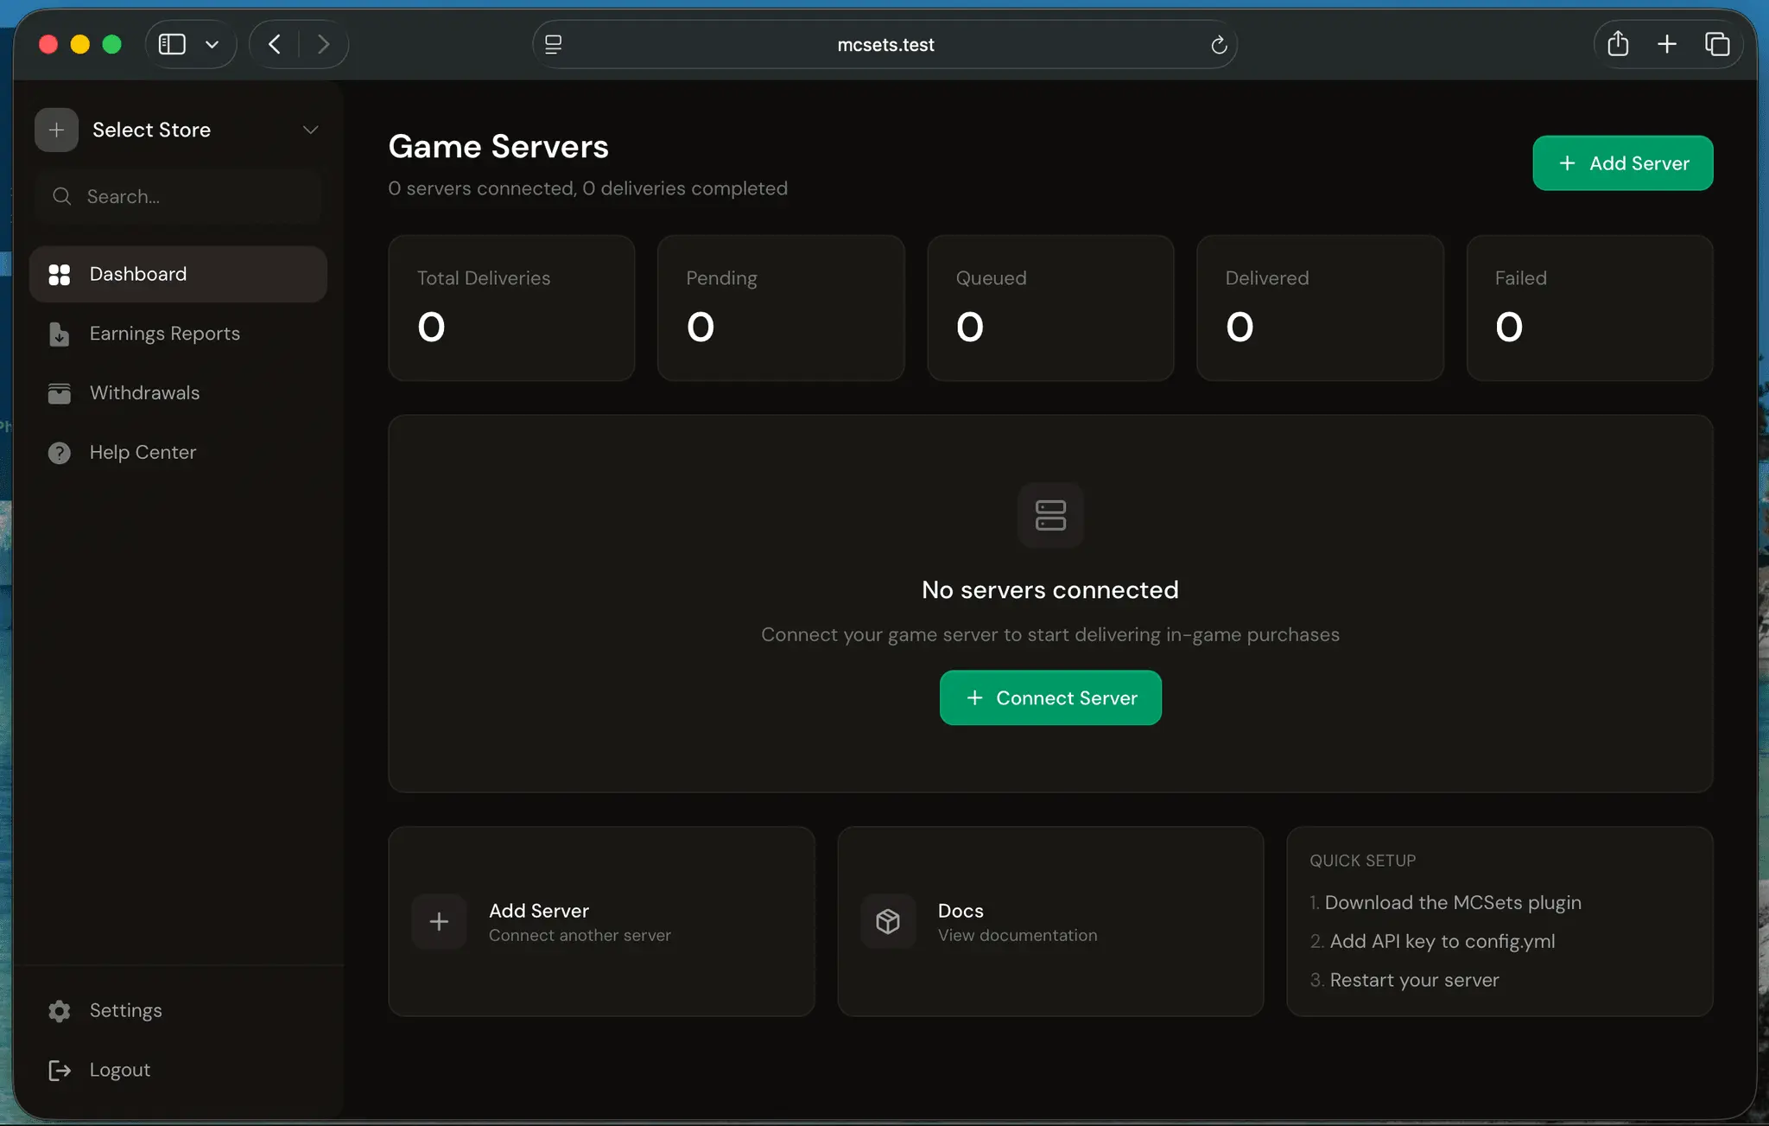Click the mcsets.test address bar

pos(885,44)
